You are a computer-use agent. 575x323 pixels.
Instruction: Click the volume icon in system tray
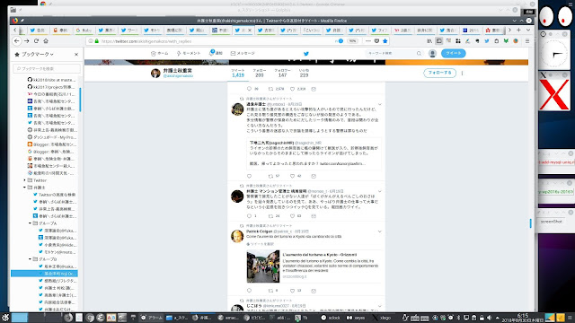click(x=489, y=318)
